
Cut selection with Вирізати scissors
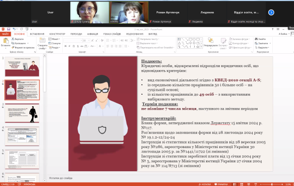pos(17,39)
